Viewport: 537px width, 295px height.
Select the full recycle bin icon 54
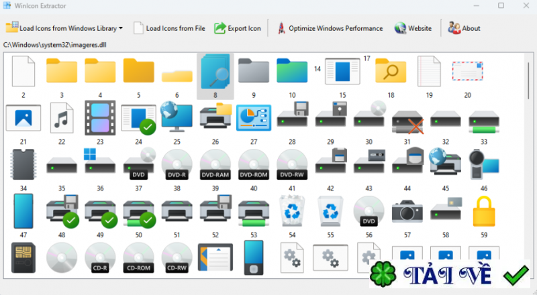292,211
